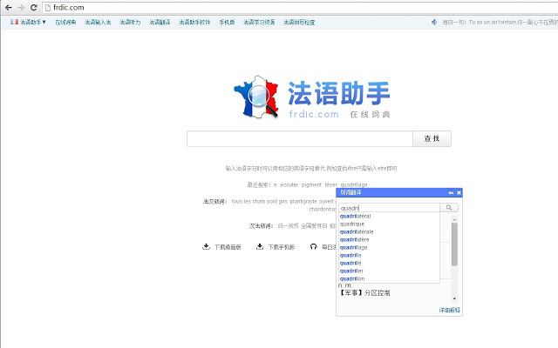Open recent search 'pigment'
Viewport: 558px width, 348px height.
click(311, 184)
